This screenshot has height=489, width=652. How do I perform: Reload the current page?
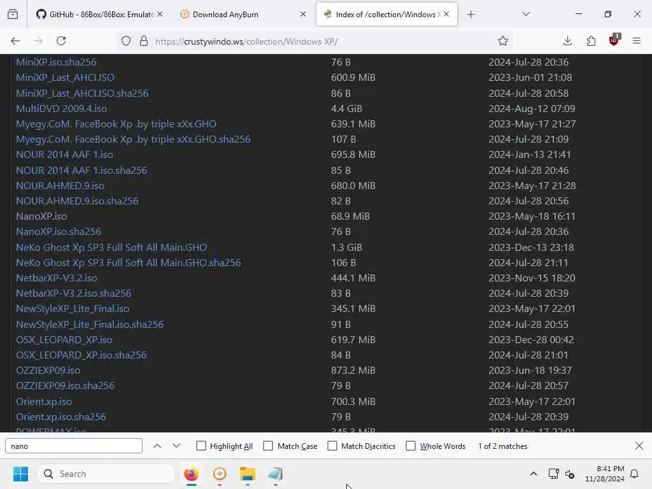(61, 41)
